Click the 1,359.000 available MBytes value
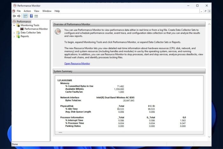The height and width of the screenshot is (149, 223). coord(119,89)
